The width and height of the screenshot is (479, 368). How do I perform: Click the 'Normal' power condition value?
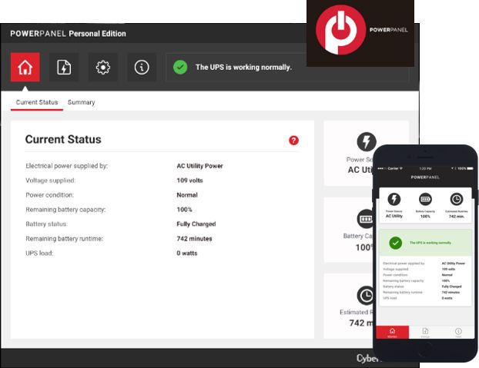187,195
